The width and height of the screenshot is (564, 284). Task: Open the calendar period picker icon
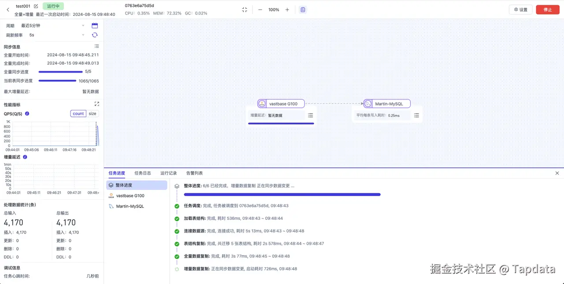click(95, 25)
